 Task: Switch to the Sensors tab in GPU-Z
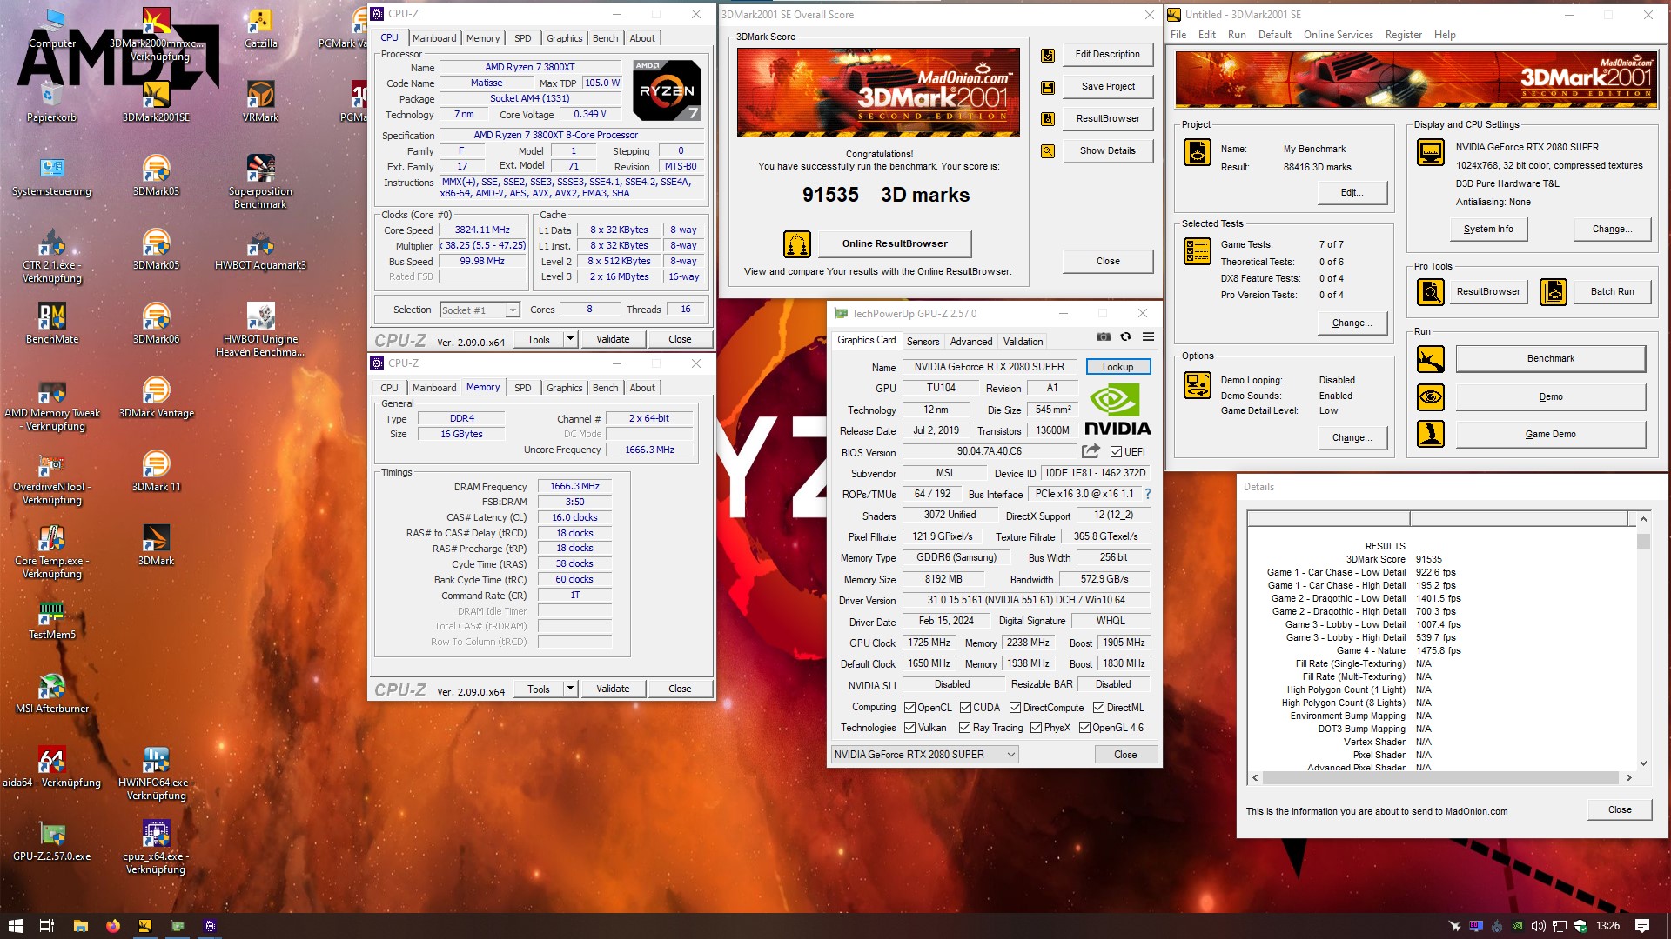point(923,342)
